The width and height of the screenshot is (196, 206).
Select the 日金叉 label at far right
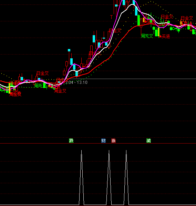click(x=187, y=18)
